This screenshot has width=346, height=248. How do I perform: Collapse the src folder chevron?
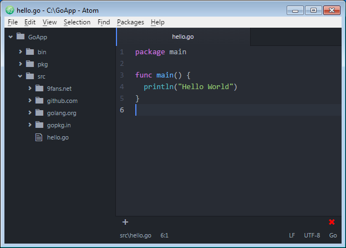20,76
